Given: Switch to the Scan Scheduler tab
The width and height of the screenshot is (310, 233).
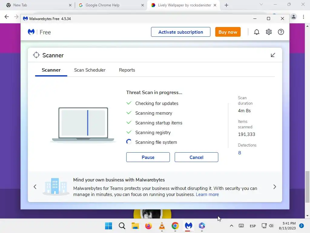Looking at the screenshot, I should 90,70.
